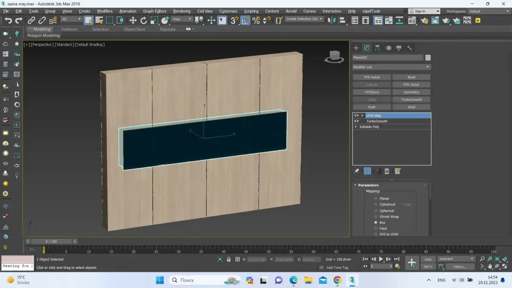
Task: Open the Material Editor
Action: (x=411, y=20)
